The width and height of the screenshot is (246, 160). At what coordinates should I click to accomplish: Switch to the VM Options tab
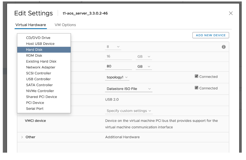65,25
